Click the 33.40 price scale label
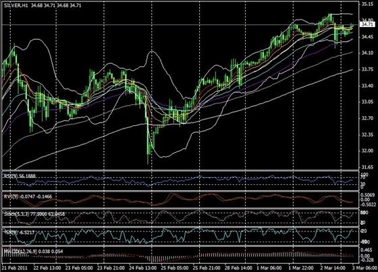 pos(367,86)
